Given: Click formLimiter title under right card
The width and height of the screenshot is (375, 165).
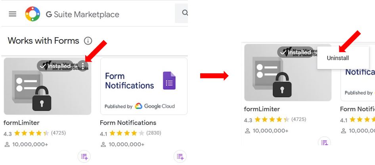Looking at the screenshot, I should click(262, 109).
